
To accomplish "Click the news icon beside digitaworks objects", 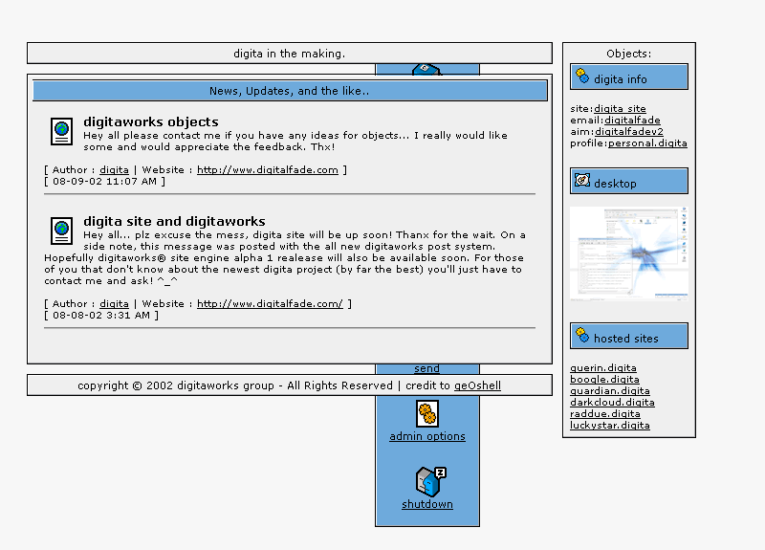I will pos(61,131).
